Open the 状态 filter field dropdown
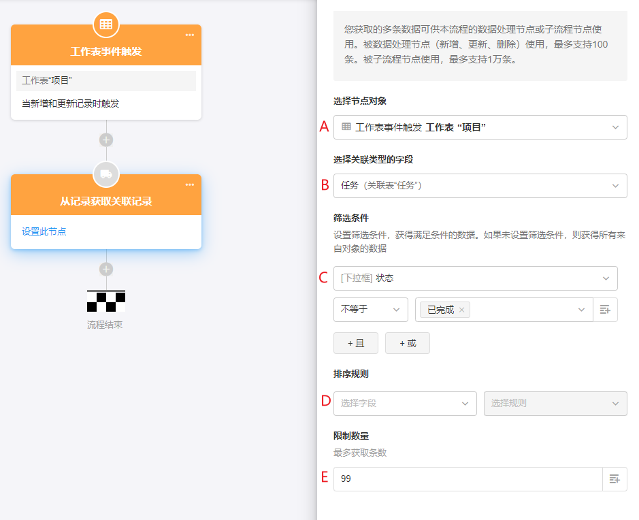 (475, 278)
